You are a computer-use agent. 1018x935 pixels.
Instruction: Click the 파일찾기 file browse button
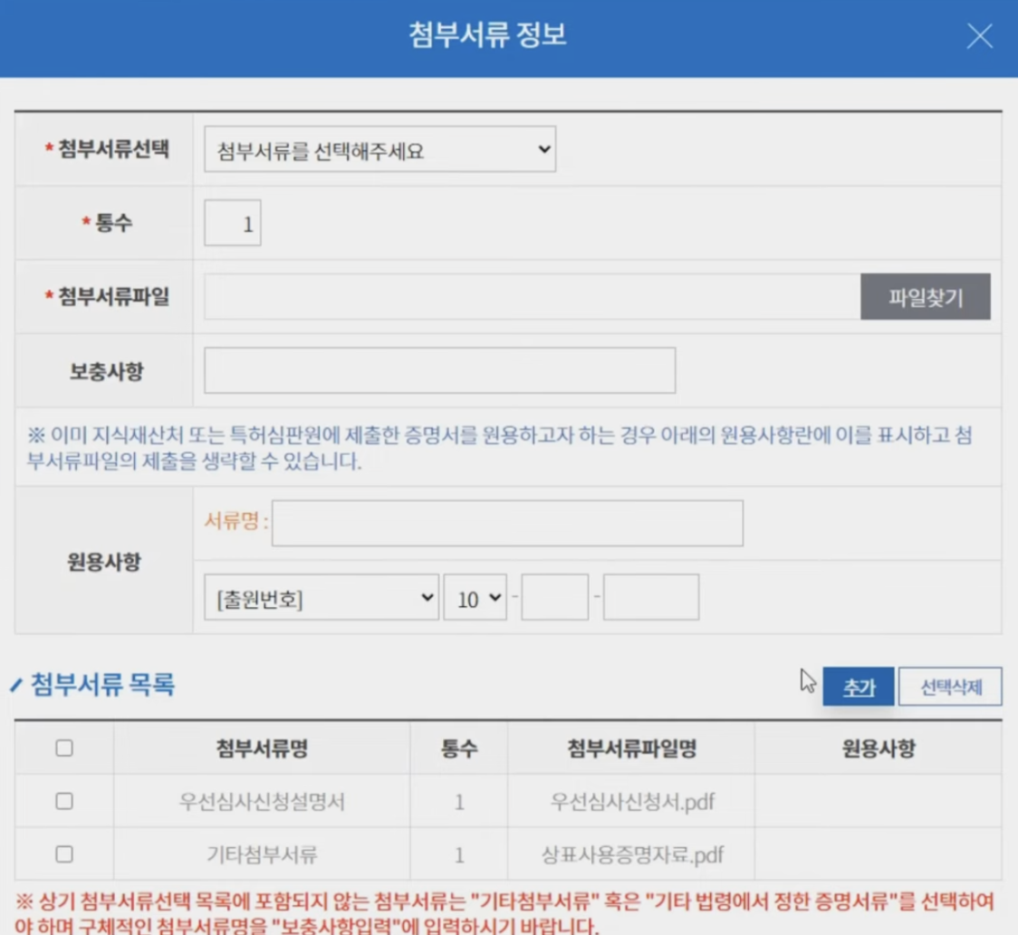[x=926, y=294]
